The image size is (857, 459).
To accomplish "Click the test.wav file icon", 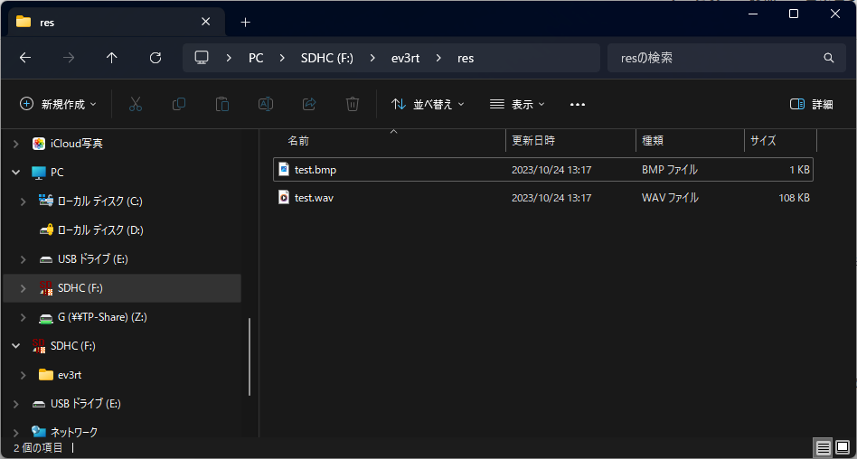I will point(283,197).
